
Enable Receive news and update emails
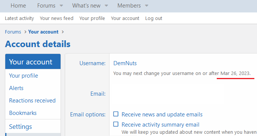tap(116, 114)
